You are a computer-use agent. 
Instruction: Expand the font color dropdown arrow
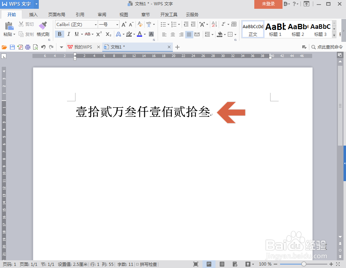click(x=145, y=34)
